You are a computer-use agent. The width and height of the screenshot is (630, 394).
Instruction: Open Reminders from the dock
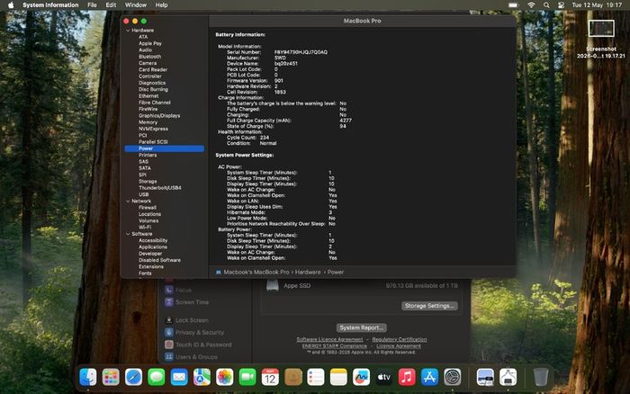[x=316, y=378]
